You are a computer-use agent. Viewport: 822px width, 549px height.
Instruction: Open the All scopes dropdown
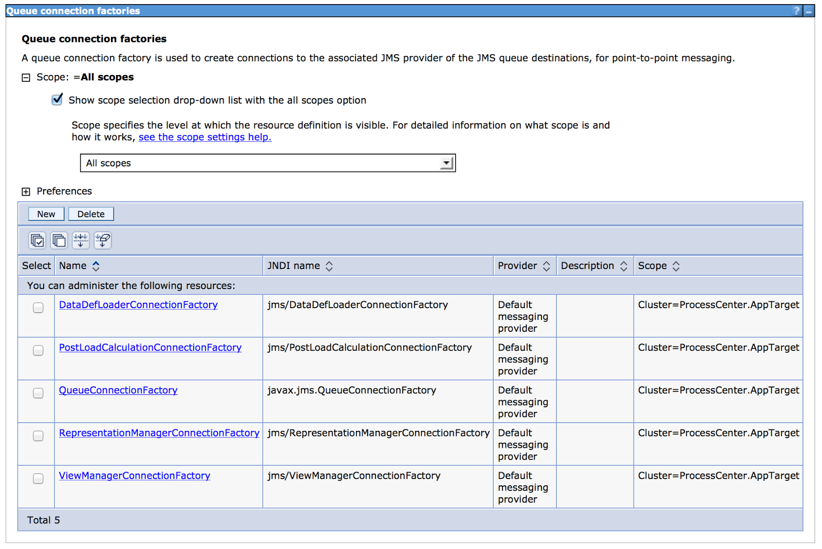(446, 163)
